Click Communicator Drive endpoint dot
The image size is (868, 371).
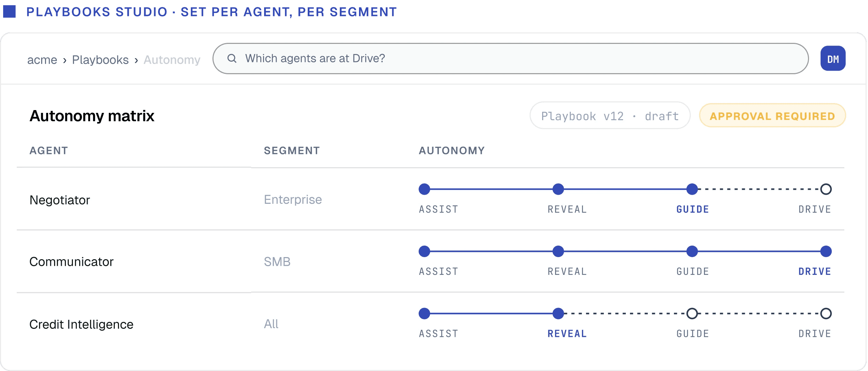[x=826, y=251]
